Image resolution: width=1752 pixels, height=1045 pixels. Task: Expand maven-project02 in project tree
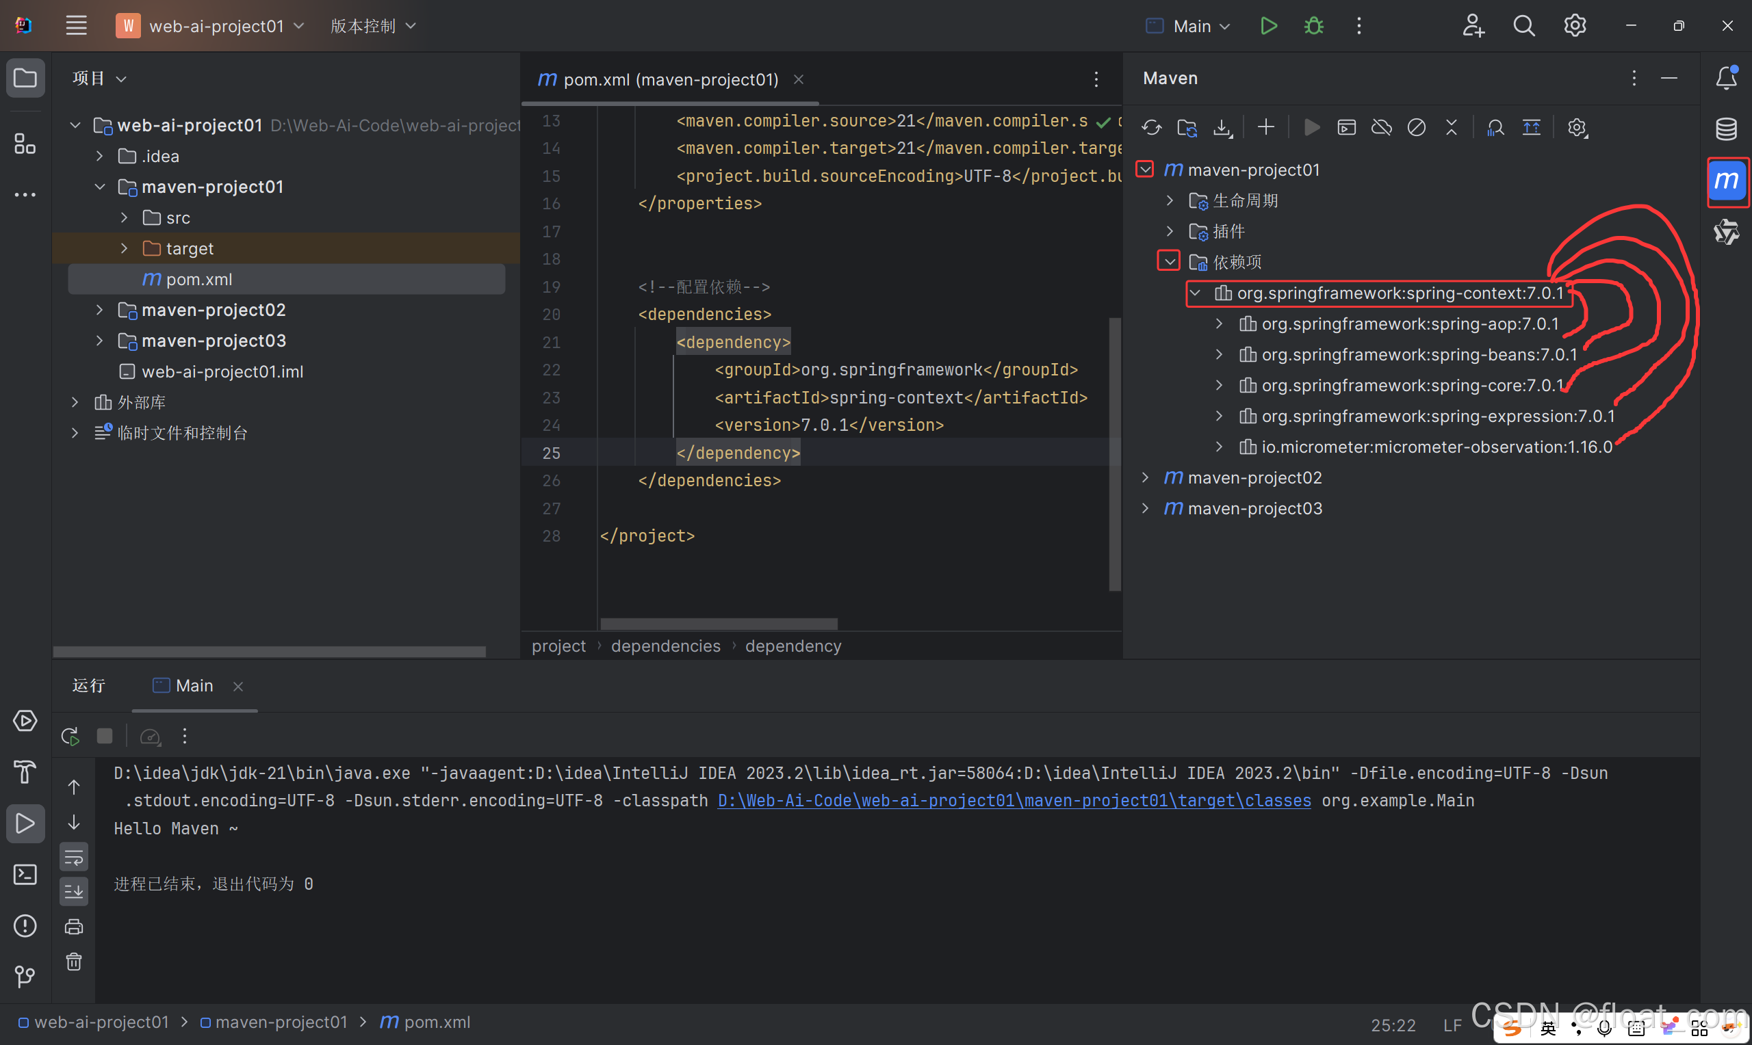tap(99, 310)
